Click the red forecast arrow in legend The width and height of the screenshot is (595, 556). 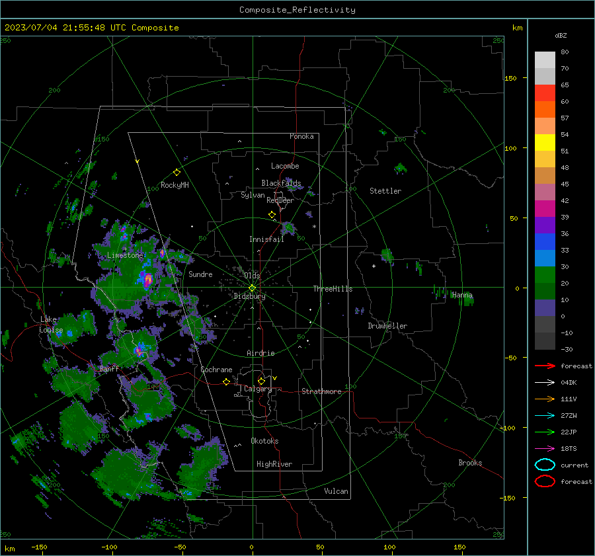[x=545, y=366]
